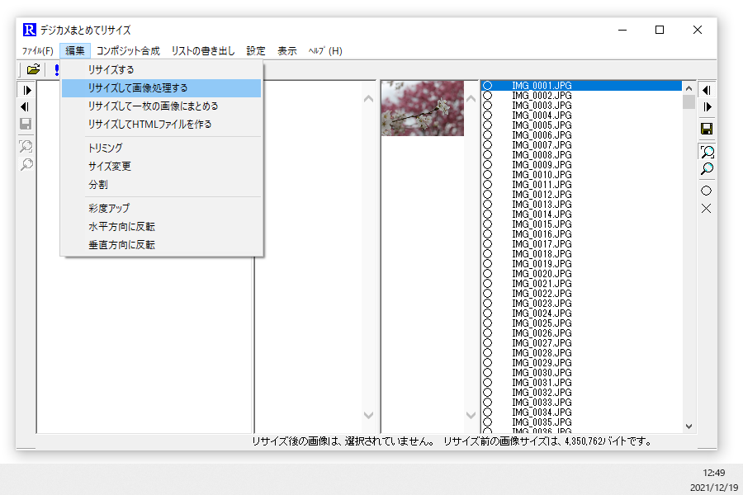Open the ファイル(F) menu
Viewport: 743px width, 495px height.
tap(38, 50)
